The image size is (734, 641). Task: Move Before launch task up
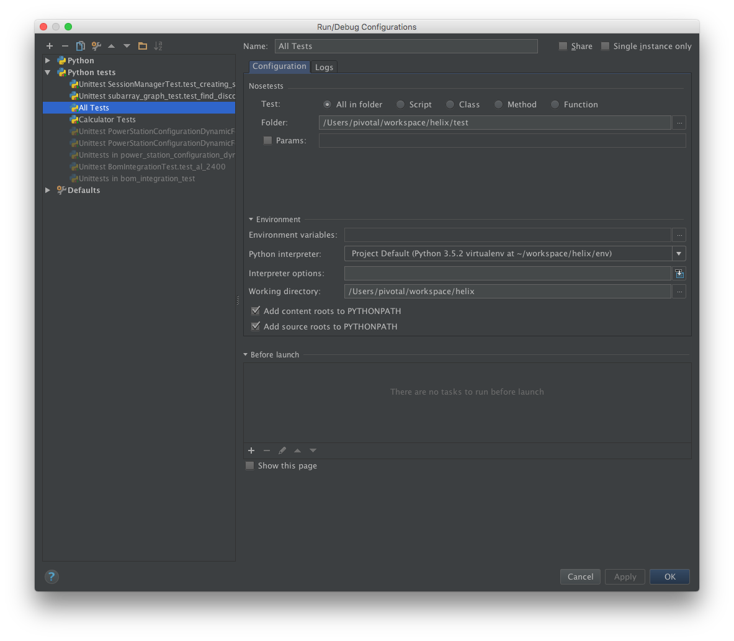point(298,450)
